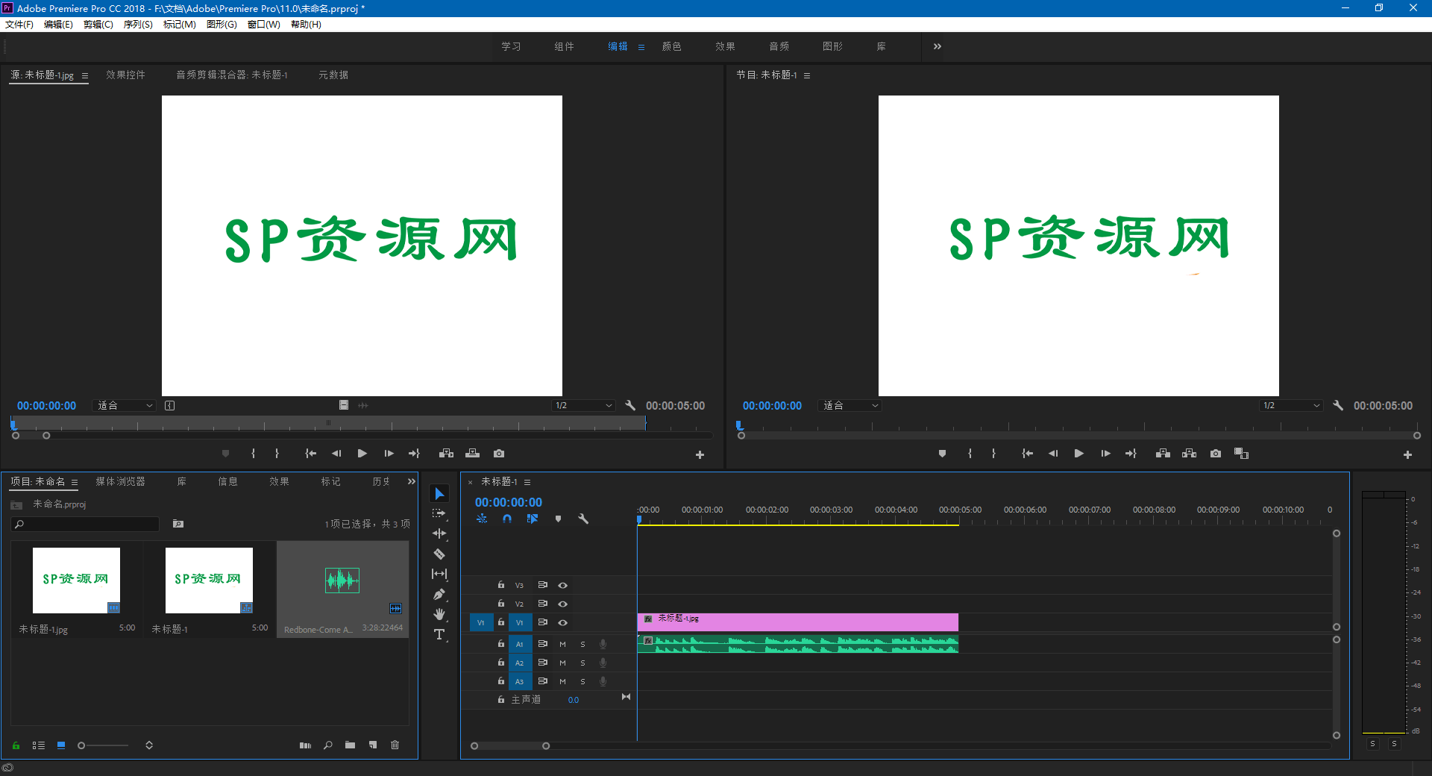The height and width of the screenshot is (776, 1432).
Task: Add buttons to source monitor plus icon
Action: tap(700, 454)
